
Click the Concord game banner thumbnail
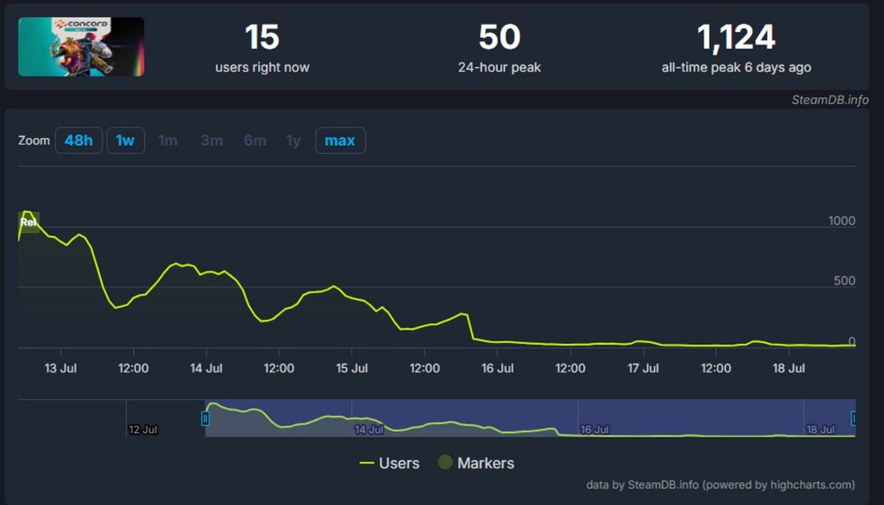(x=81, y=47)
